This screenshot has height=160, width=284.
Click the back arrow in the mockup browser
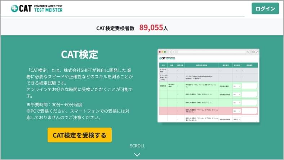tap(170, 52)
